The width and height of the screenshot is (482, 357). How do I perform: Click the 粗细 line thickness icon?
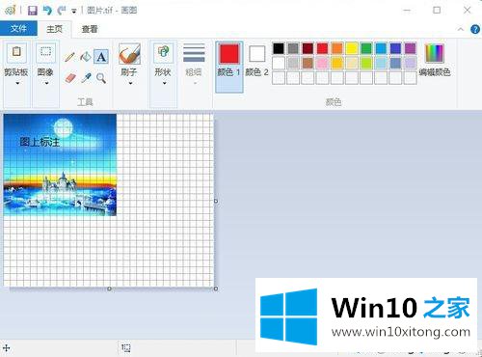194,53
